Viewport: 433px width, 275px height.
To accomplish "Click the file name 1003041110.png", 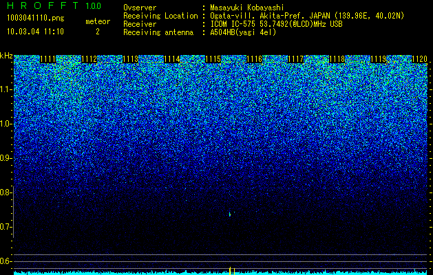I will tap(35, 18).
